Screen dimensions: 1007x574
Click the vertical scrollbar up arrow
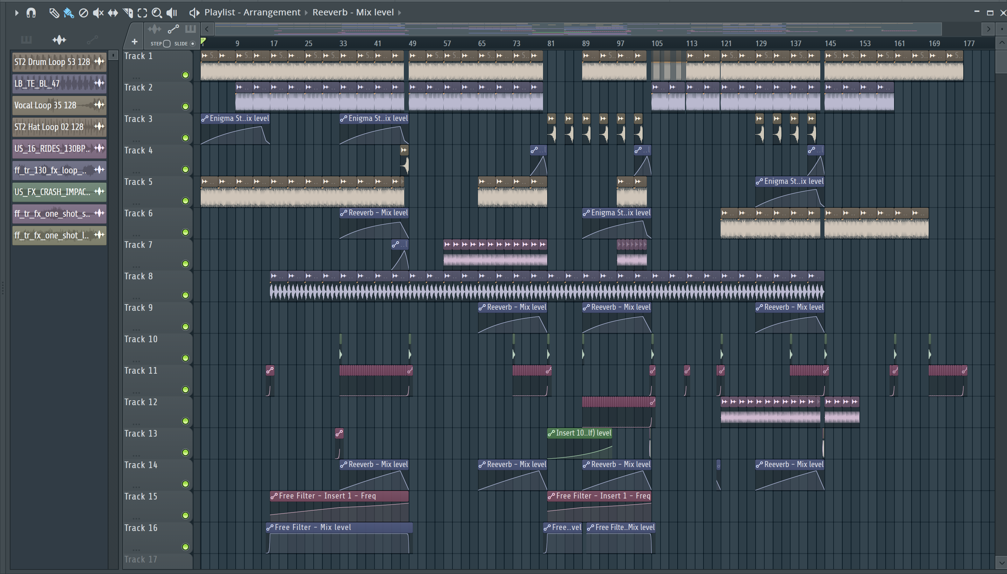coord(1001,43)
